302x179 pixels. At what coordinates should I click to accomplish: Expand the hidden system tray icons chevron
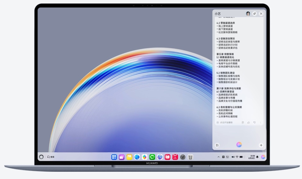coord(218,157)
